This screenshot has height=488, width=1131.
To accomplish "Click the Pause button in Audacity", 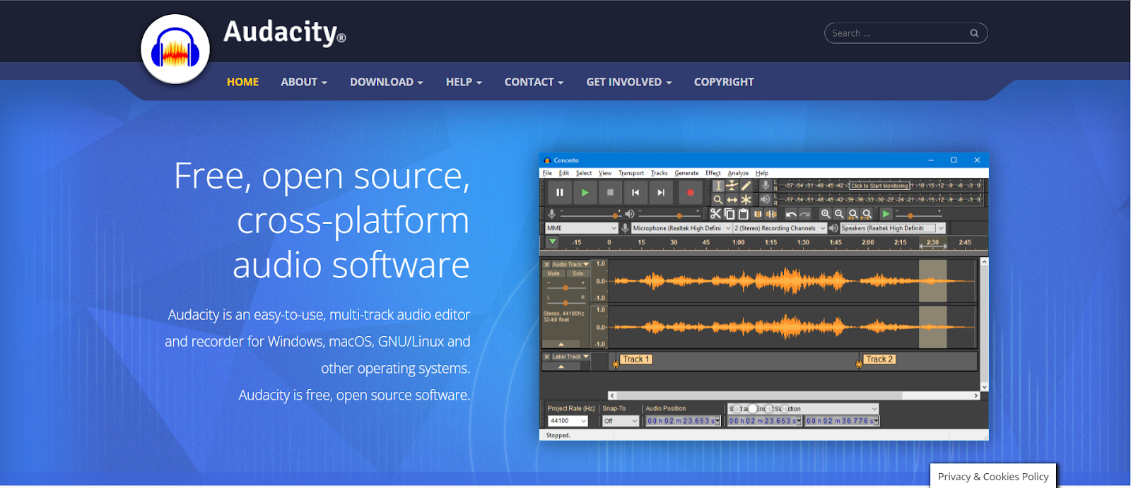I will click(x=559, y=192).
